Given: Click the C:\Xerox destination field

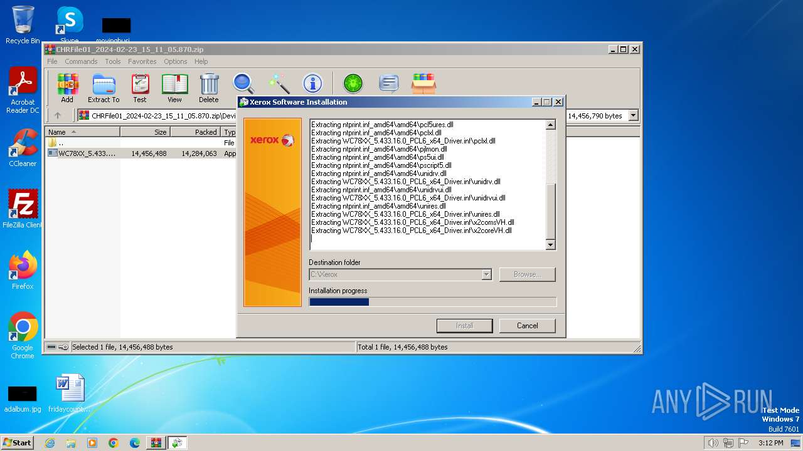Looking at the screenshot, I should 400,274.
